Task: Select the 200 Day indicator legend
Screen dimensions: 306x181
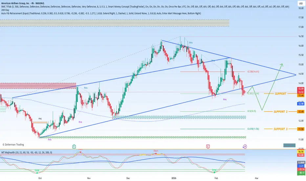Action: [x=5, y=10]
